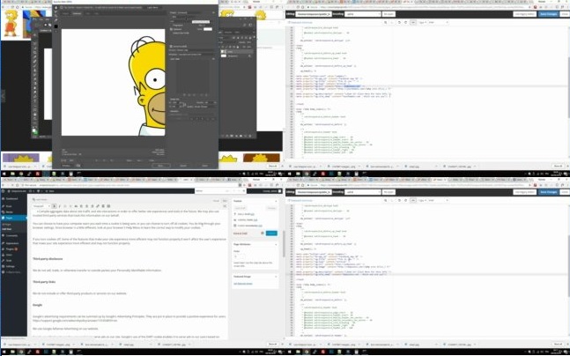Click Cancel in the Save for Web dialog

[x=183, y=166]
